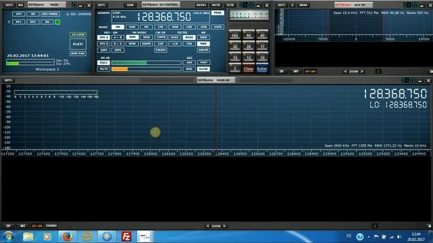Image resolution: width=433 pixels, height=243 pixels.
Task: Click the RSYN1 button
Action: point(201,5)
